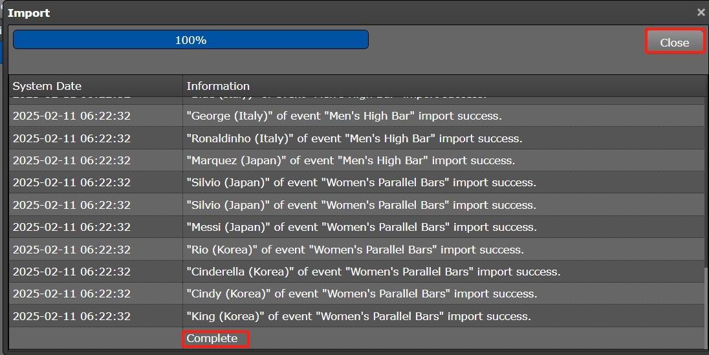
Task: Select the George (Italy) import log row
Action: tap(344, 116)
